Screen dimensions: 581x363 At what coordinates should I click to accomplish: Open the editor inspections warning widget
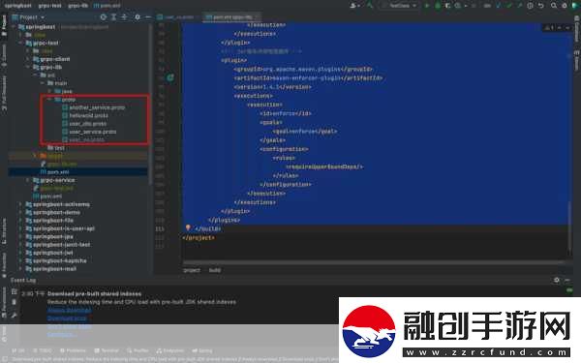(549, 28)
